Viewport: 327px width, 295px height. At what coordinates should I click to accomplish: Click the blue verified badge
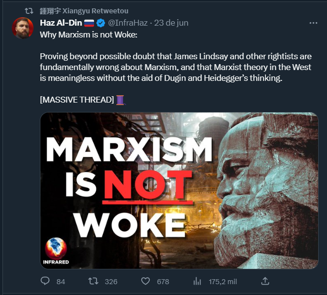(x=101, y=23)
